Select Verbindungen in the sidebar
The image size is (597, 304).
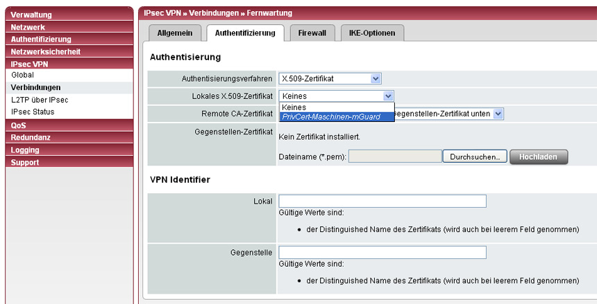click(x=35, y=87)
